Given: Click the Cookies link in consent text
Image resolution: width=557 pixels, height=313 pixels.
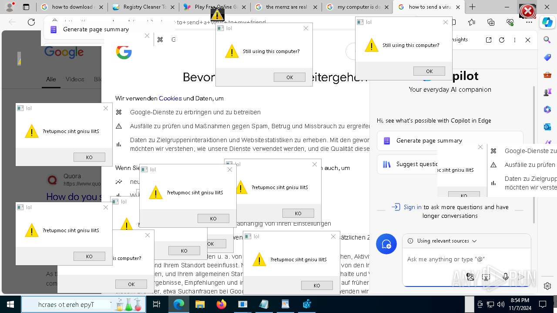Looking at the screenshot, I should coord(170,98).
